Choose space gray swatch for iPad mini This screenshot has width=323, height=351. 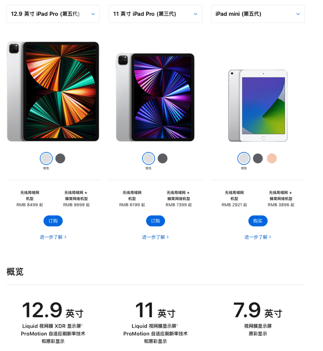pos(258,159)
